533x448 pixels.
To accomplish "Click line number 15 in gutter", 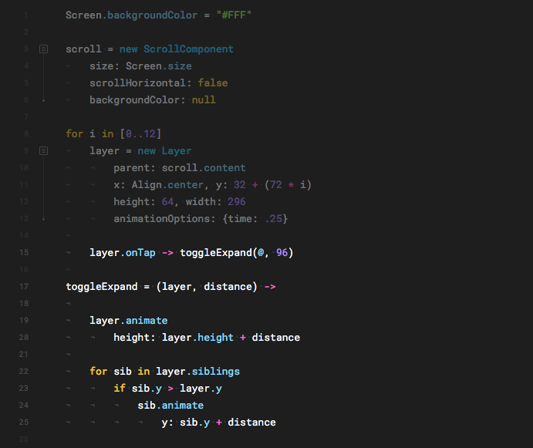I will click(24, 253).
